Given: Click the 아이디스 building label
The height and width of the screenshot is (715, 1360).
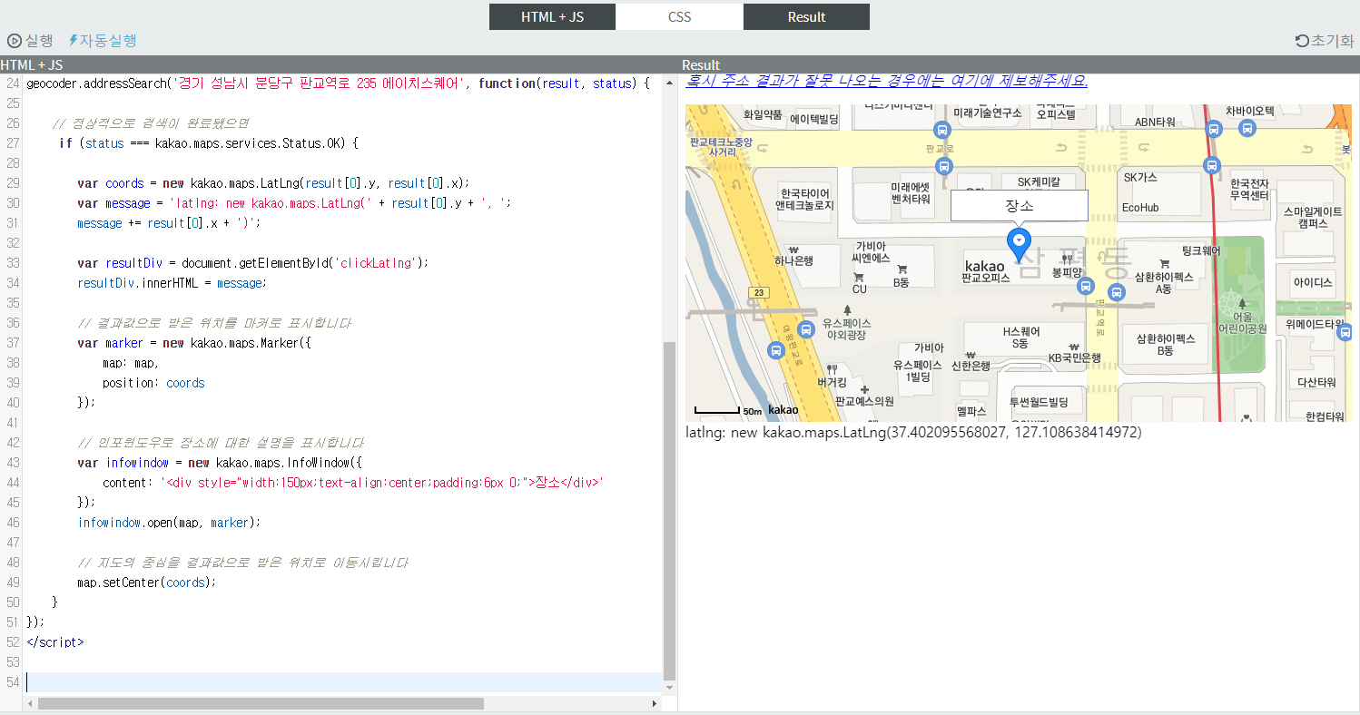Looking at the screenshot, I should pos(1313,283).
